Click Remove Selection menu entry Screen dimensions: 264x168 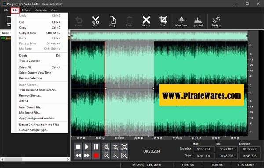[40, 78]
